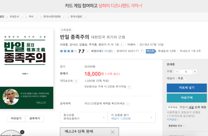Open author 주익종 link

tap(93, 45)
